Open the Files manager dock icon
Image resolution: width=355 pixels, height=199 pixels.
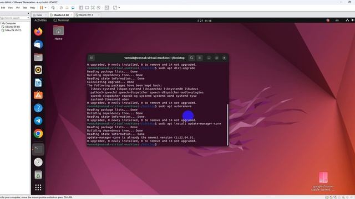coord(38,57)
